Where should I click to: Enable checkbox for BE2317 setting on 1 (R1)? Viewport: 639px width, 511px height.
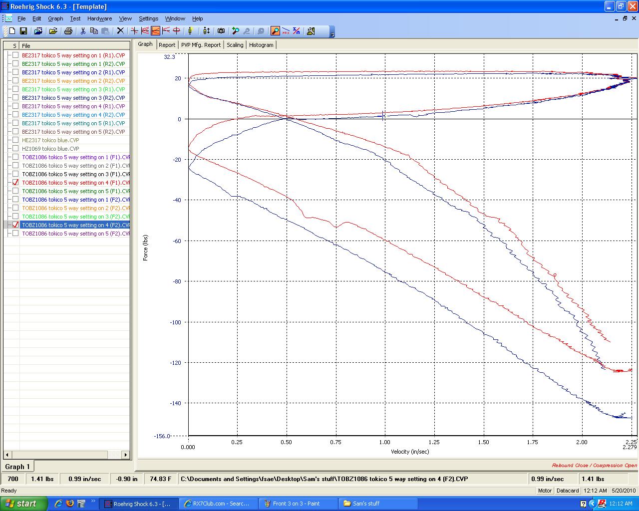[x=15, y=55]
